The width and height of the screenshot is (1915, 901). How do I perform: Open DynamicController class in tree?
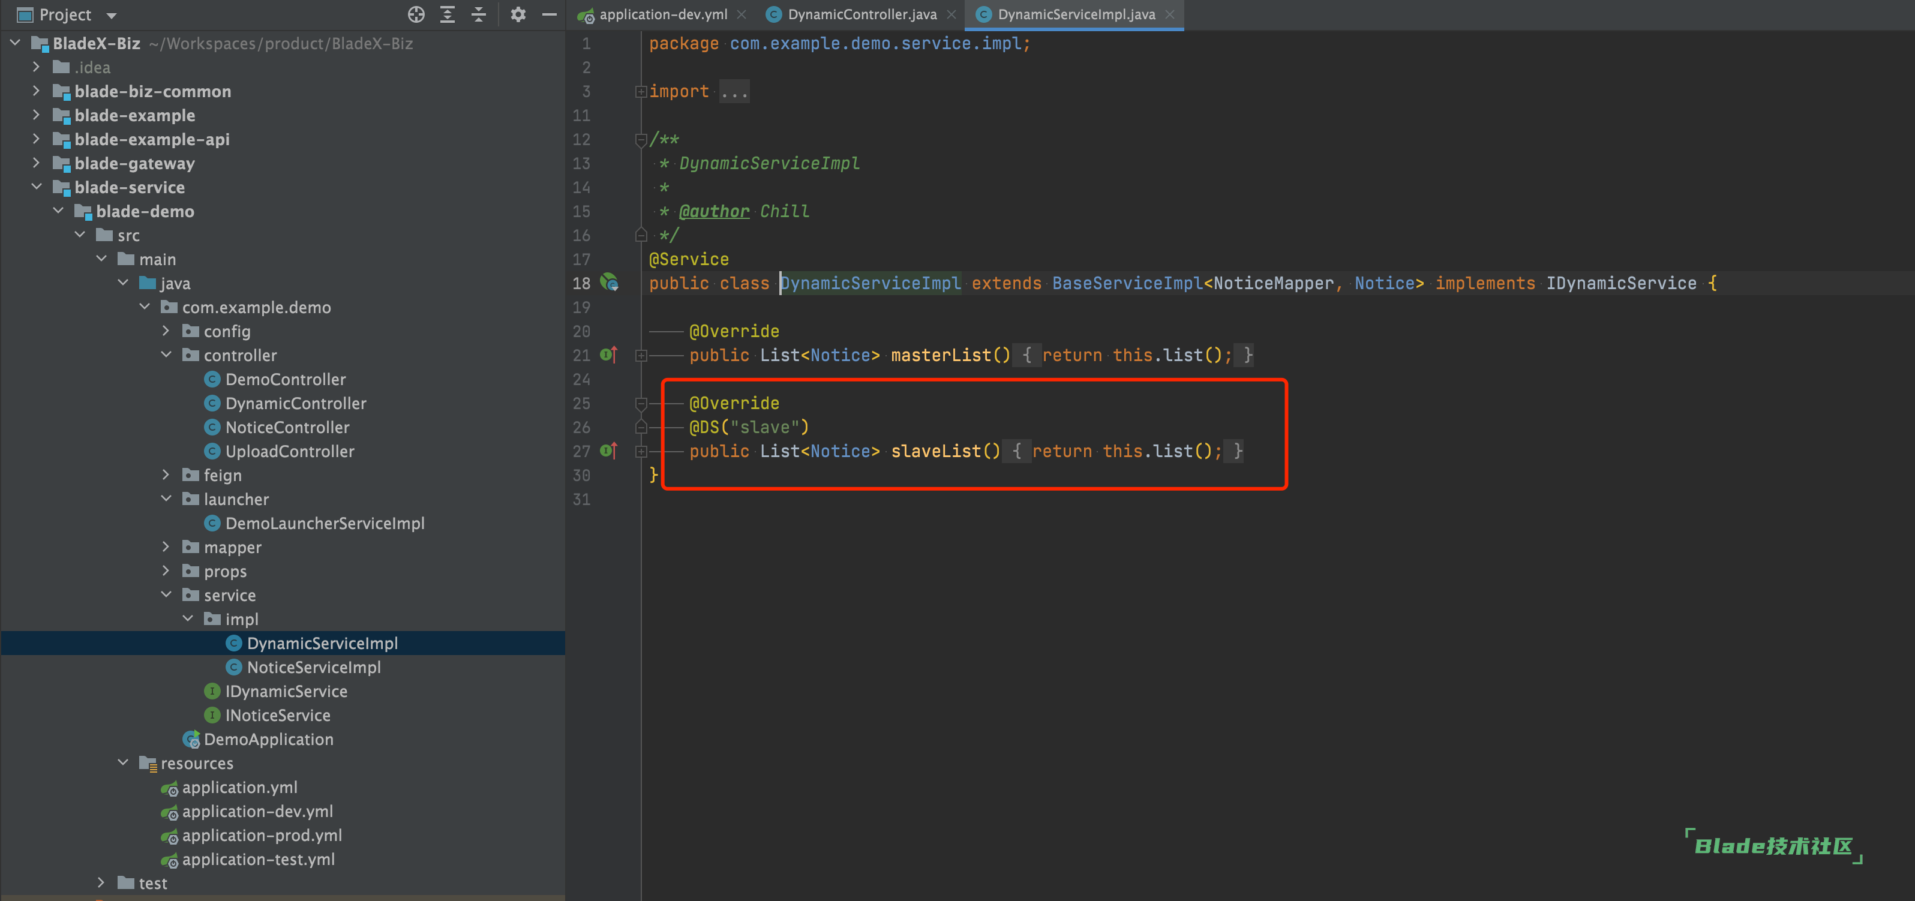click(x=296, y=403)
